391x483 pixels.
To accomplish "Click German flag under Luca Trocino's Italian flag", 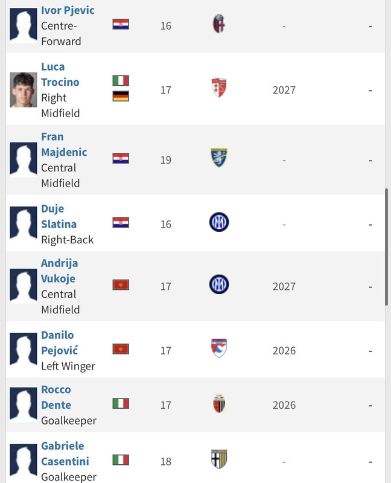I will coord(121,97).
